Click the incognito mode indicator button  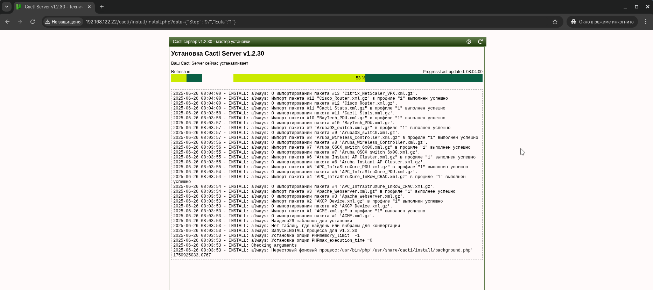coord(602,22)
